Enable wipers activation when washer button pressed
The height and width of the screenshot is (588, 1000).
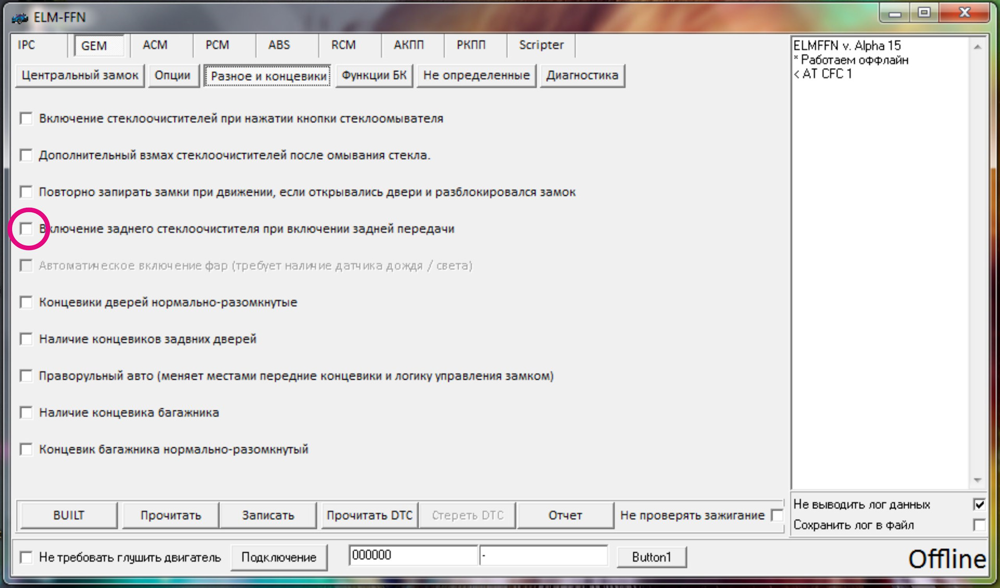tap(27, 118)
